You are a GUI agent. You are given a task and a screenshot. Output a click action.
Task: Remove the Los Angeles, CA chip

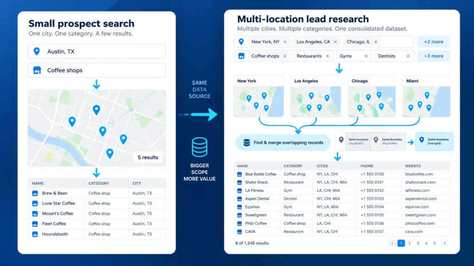336,42
